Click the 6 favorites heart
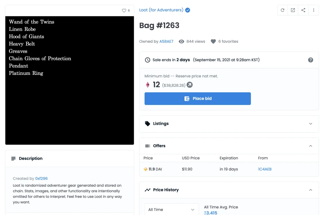320x215 pixels. pyautogui.click(x=213, y=42)
